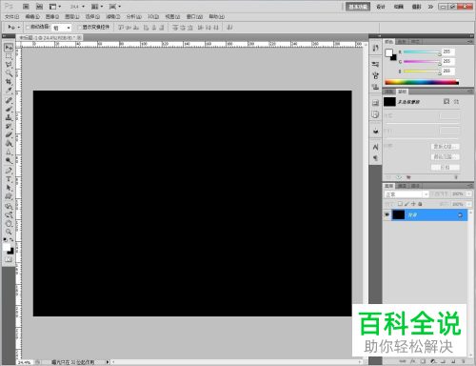Select the Healing Brush tool
The height and width of the screenshot is (366, 476).
click(9, 101)
